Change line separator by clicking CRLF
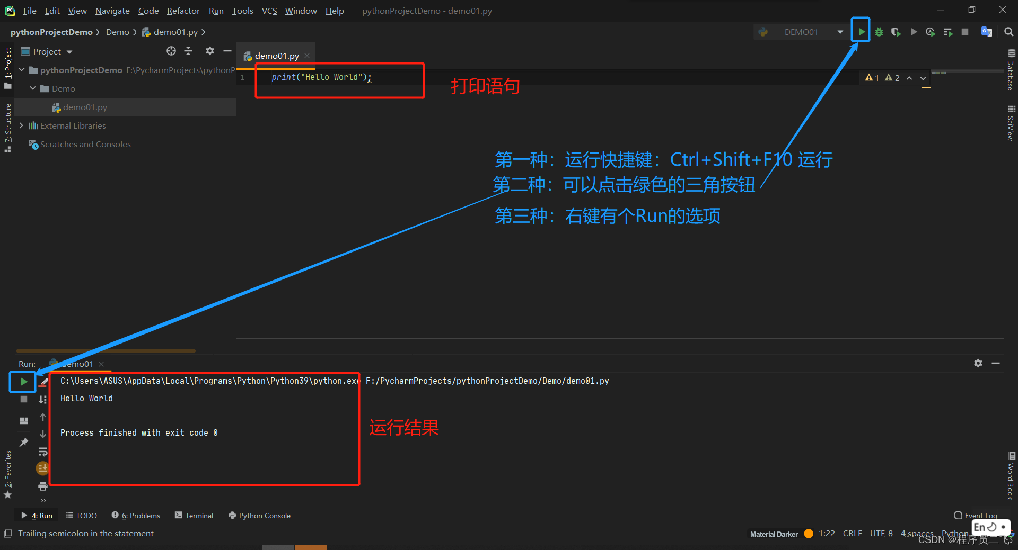 tap(852, 534)
